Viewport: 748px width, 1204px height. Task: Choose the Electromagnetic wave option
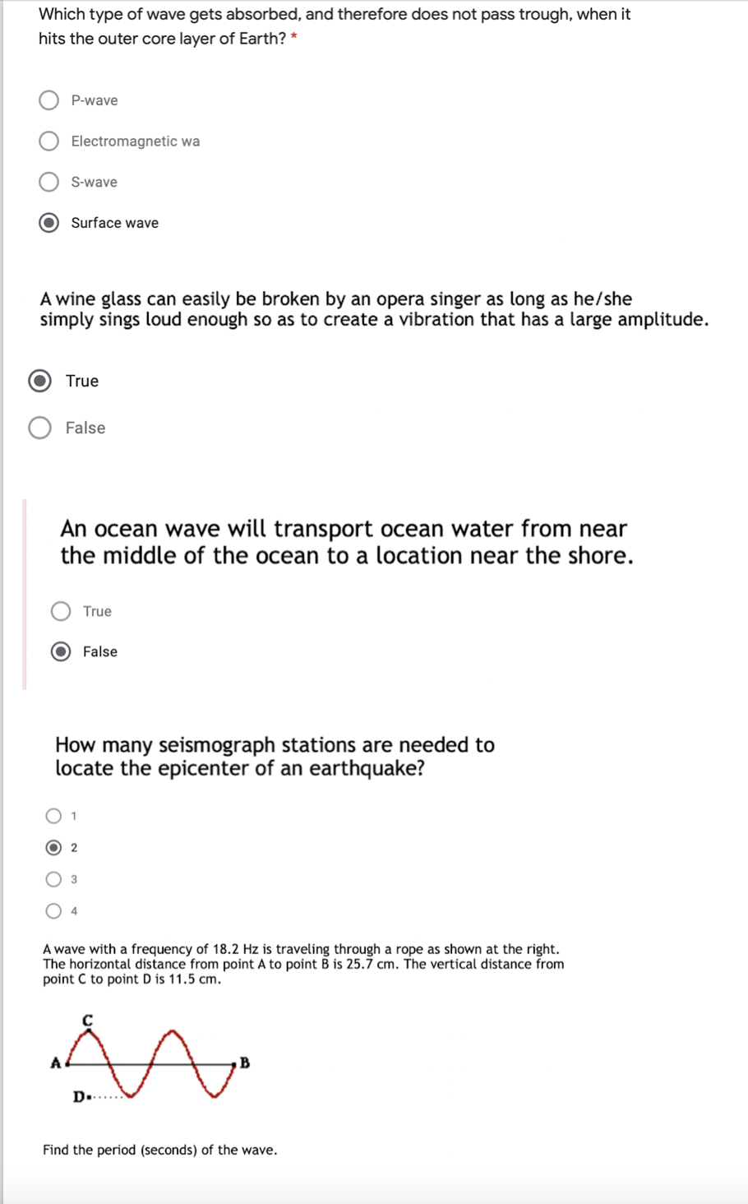(48, 141)
